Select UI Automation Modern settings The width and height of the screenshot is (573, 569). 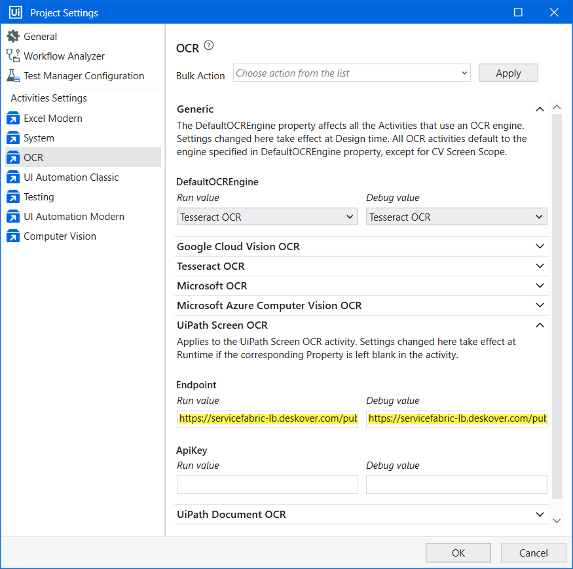[x=73, y=217]
